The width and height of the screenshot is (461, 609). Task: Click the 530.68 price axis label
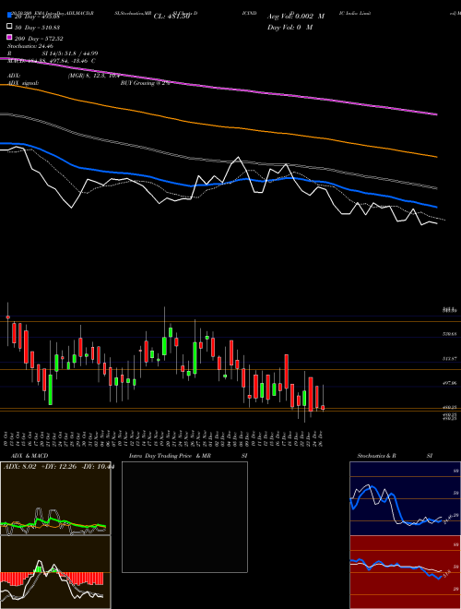[x=450, y=334]
